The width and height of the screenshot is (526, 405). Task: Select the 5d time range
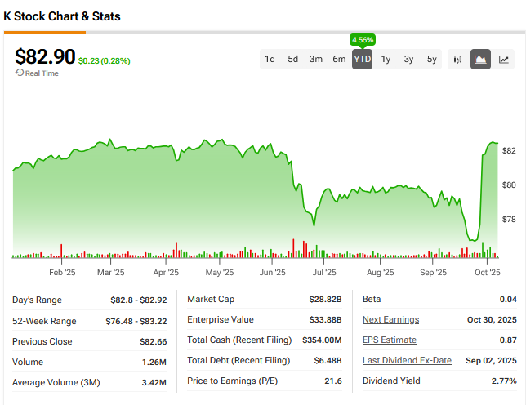point(292,59)
